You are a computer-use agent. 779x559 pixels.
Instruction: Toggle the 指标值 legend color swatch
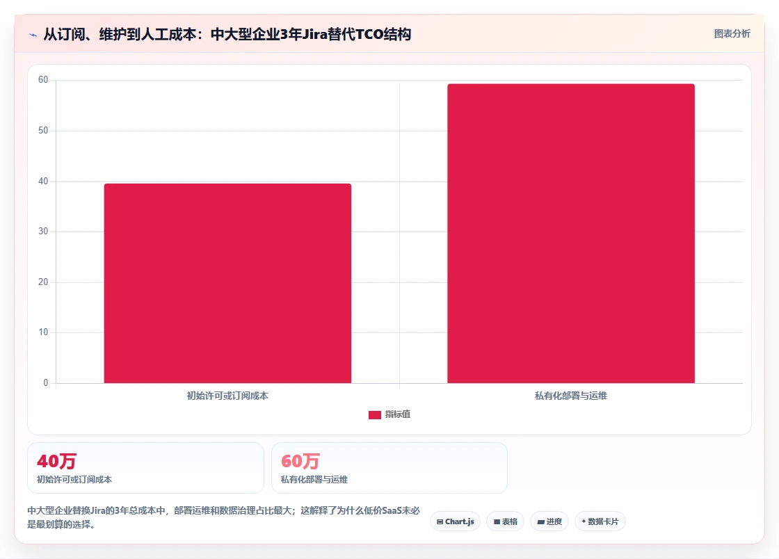tap(375, 414)
